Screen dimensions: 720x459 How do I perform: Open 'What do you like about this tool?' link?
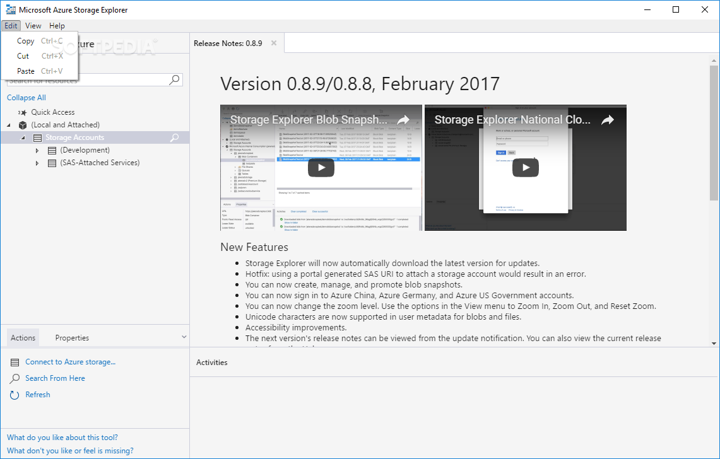click(x=62, y=438)
